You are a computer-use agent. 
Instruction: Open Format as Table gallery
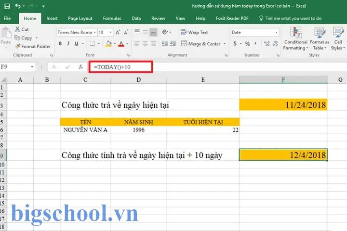(320, 38)
